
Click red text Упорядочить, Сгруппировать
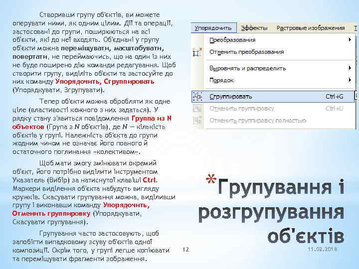coord(105,81)
